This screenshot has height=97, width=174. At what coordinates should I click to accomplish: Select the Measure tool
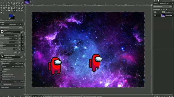[x=4, y=5]
